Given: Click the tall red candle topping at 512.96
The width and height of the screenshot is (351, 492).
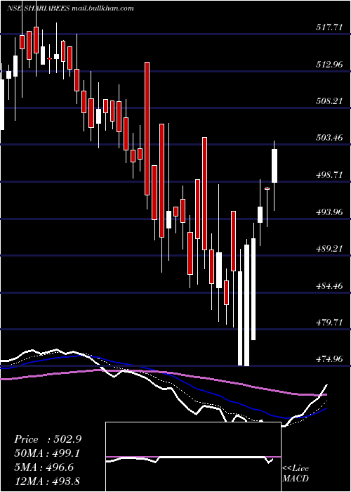Looking at the screenshot, I should click(147, 129).
